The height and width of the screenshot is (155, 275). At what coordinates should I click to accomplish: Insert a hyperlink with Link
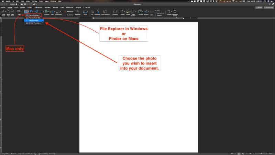click(92, 12)
